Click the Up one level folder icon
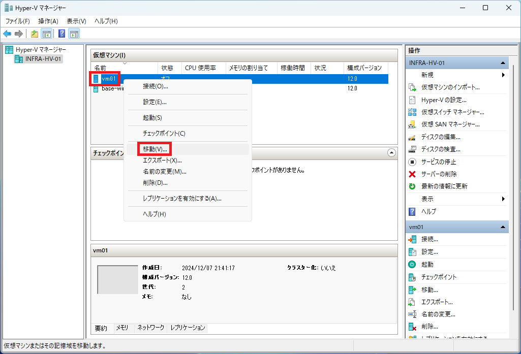521x354 pixels. click(34, 34)
